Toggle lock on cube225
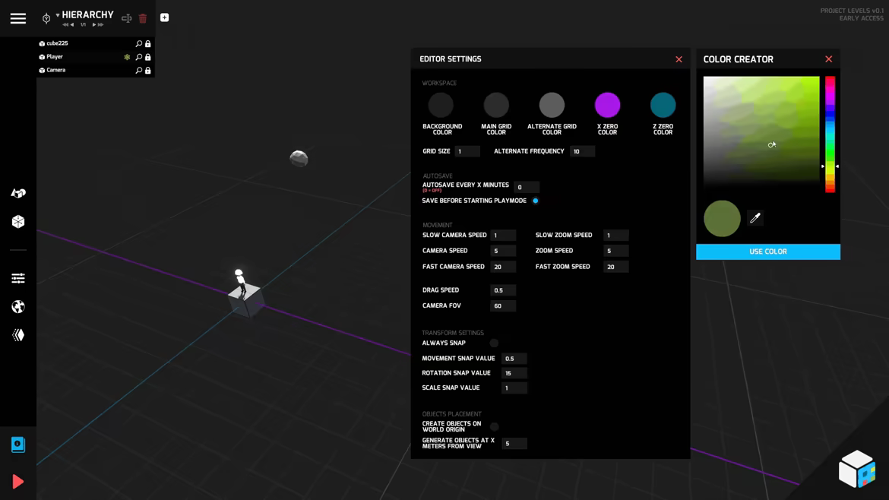This screenshot has width=889, height=500. pyautogui.click(x=148, y=43)
